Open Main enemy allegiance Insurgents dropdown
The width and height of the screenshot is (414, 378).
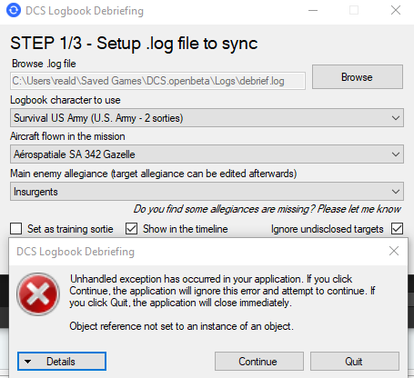click(x=207, y=192)
